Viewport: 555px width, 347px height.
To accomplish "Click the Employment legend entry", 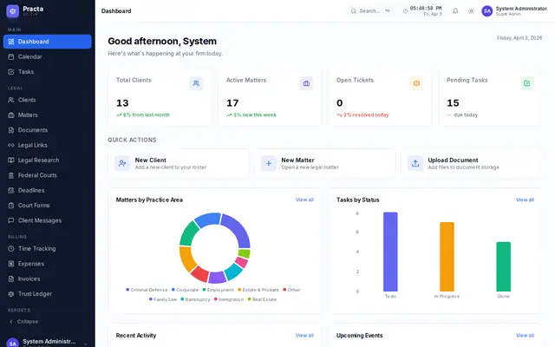I will tap(218, 290).
